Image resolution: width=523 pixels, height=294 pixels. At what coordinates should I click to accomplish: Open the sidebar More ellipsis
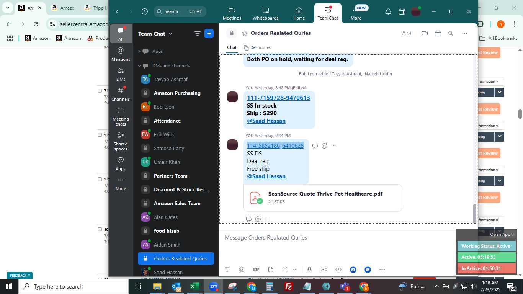pos(121,183)
